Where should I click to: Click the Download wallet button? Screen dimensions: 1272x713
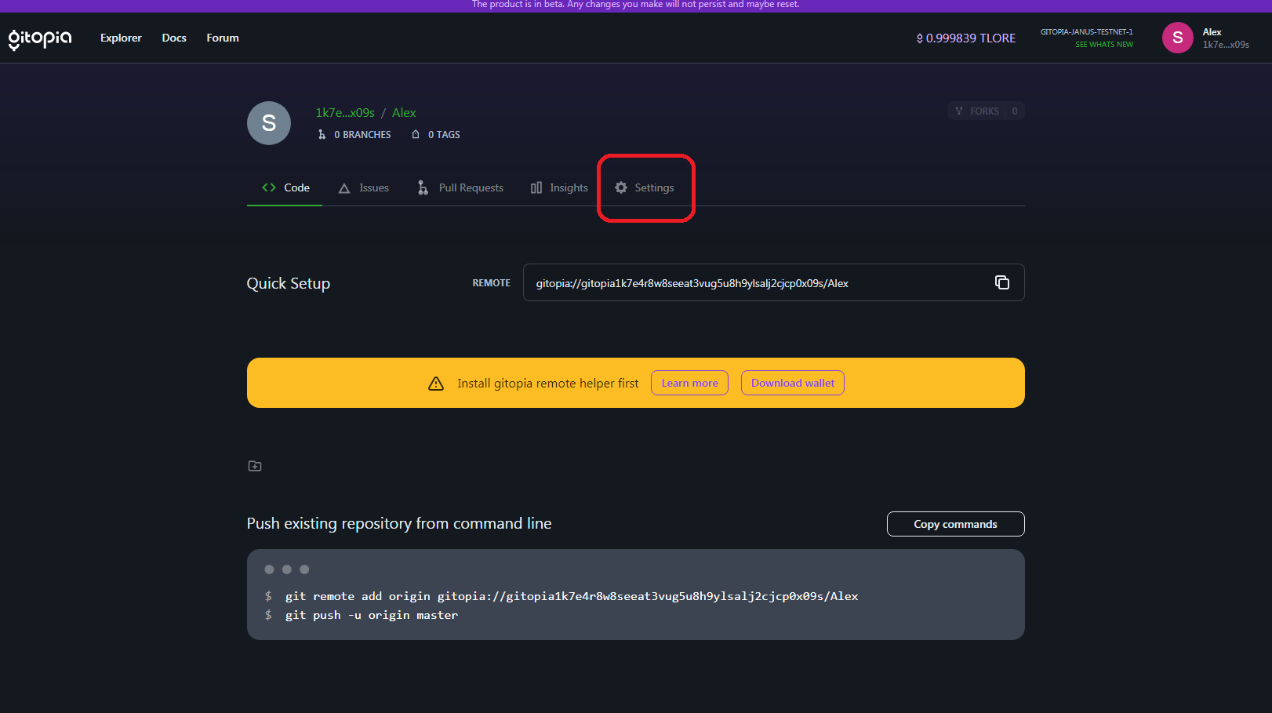(793, 383)
